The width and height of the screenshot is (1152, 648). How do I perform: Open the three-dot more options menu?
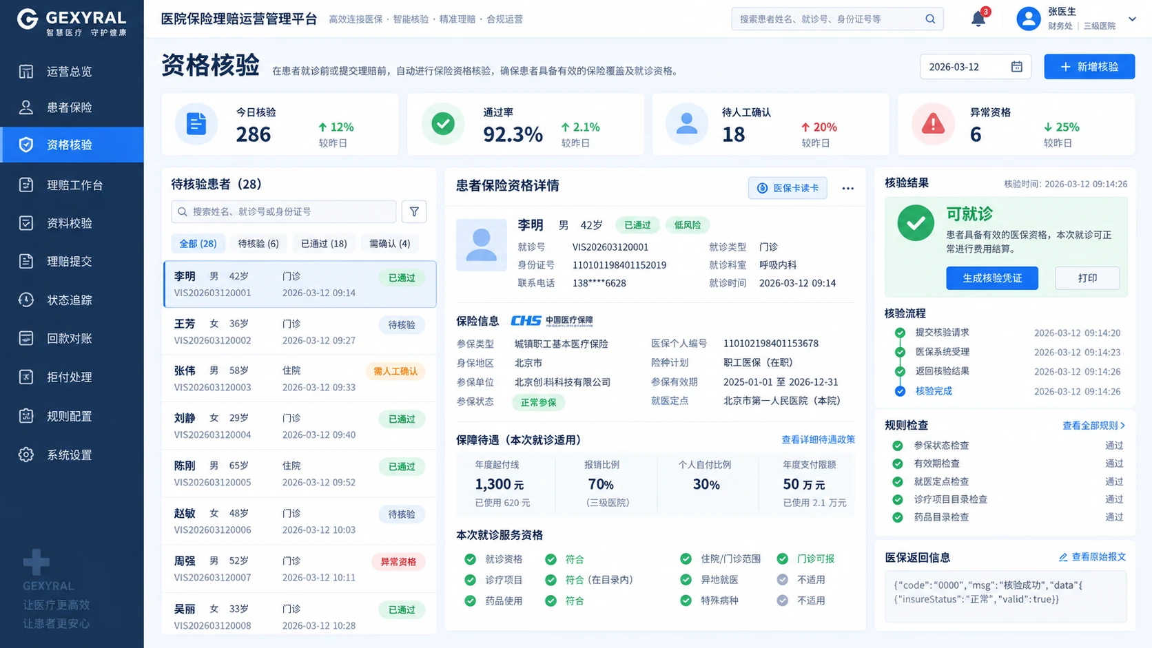coord(847,188)
